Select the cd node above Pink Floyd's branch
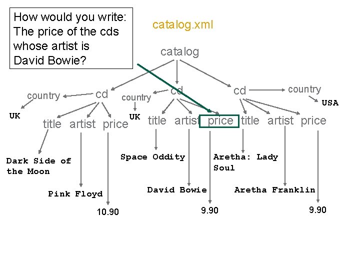 click(x=101, y=94)
